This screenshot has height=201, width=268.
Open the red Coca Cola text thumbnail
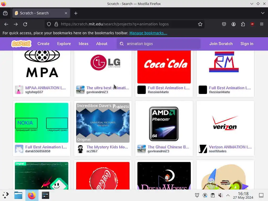click(x=164, y=67)
